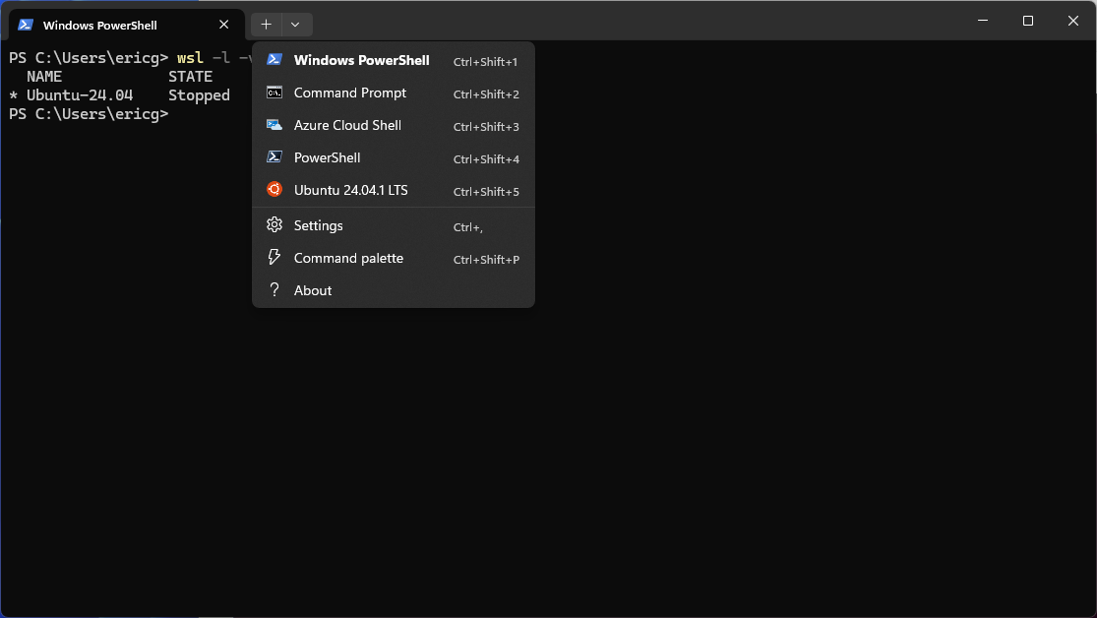Click the orange Ubuntu logo icon

[x=274, y=190]
